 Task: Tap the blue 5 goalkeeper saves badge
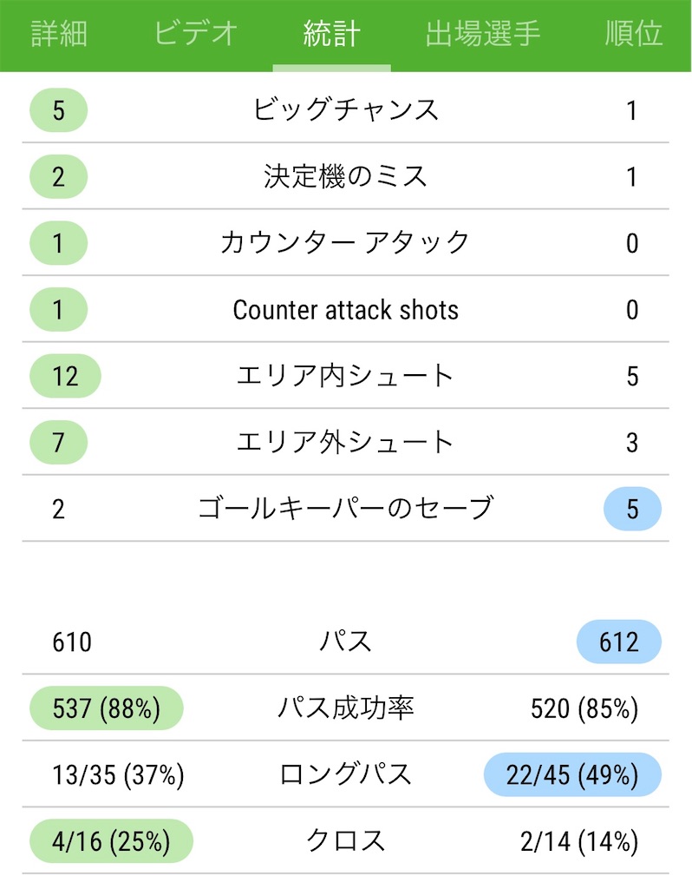tap(632, 509)
